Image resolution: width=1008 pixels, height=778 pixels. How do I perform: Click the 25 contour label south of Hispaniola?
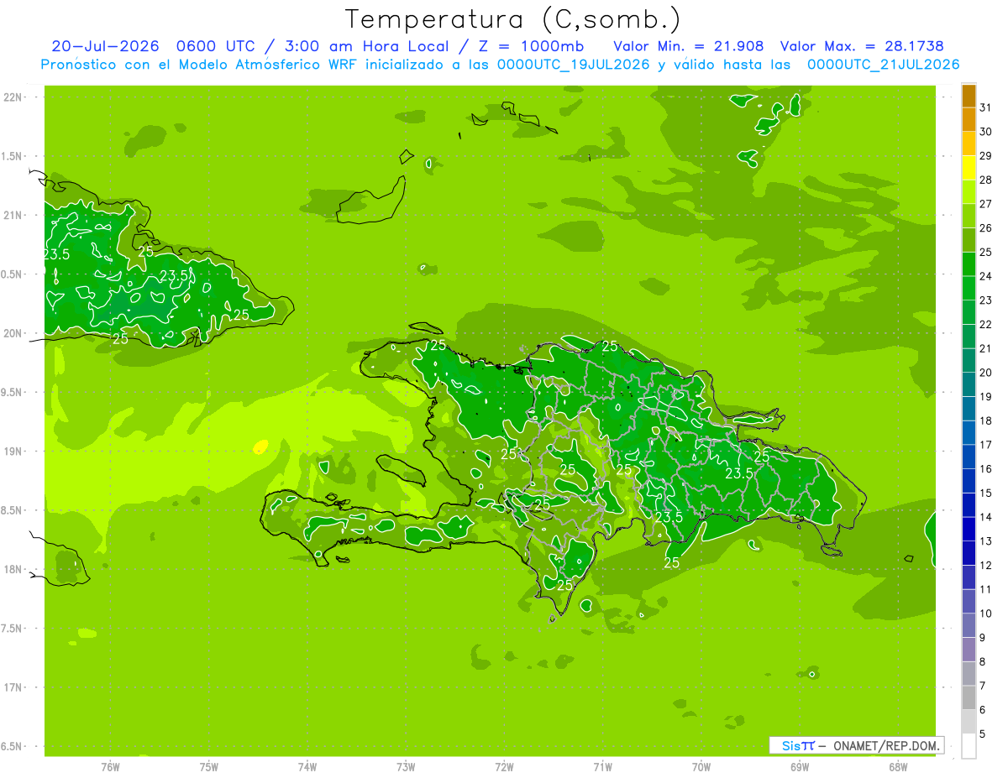pos(672,563)
